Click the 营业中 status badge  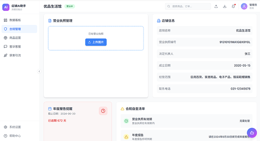[x=70, y=6]
